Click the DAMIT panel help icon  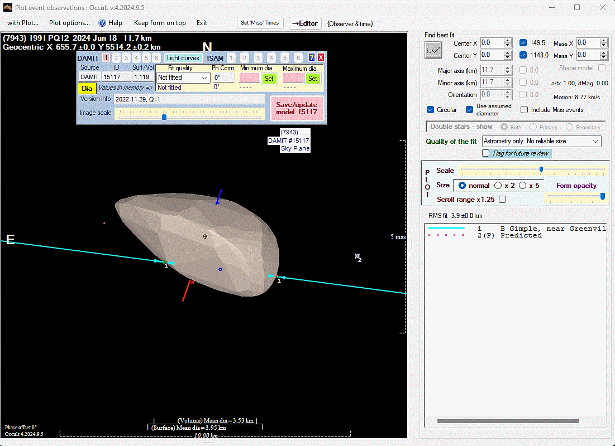(x=312, y=57)
